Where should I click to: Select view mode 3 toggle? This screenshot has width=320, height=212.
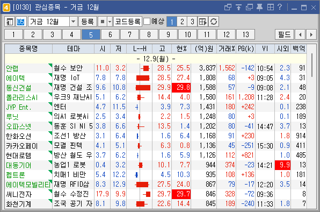192,22
